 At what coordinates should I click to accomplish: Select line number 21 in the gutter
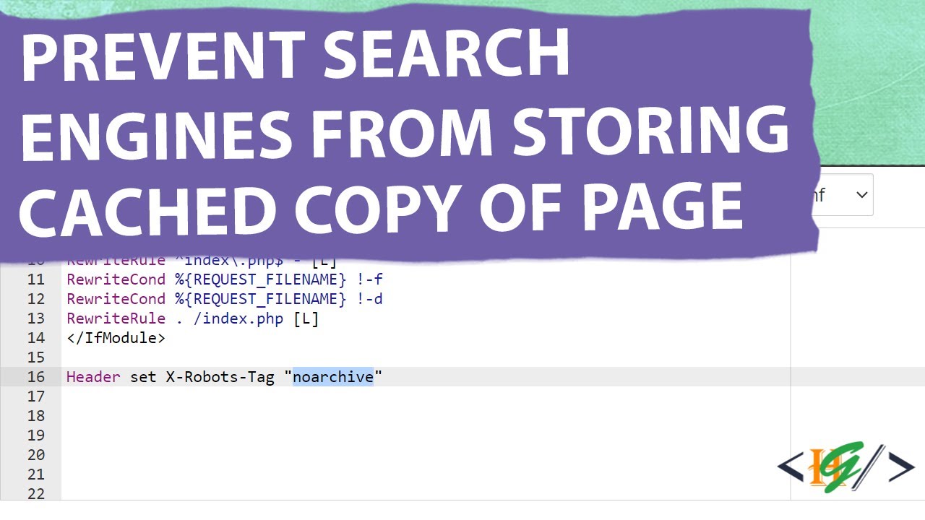tap(36, 474)
